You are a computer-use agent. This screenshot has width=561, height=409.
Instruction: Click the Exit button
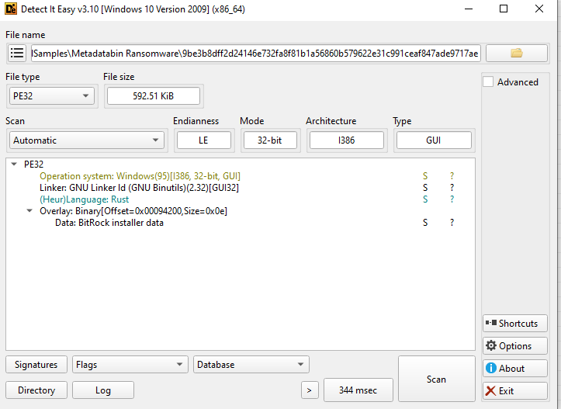tap(515, 390)
